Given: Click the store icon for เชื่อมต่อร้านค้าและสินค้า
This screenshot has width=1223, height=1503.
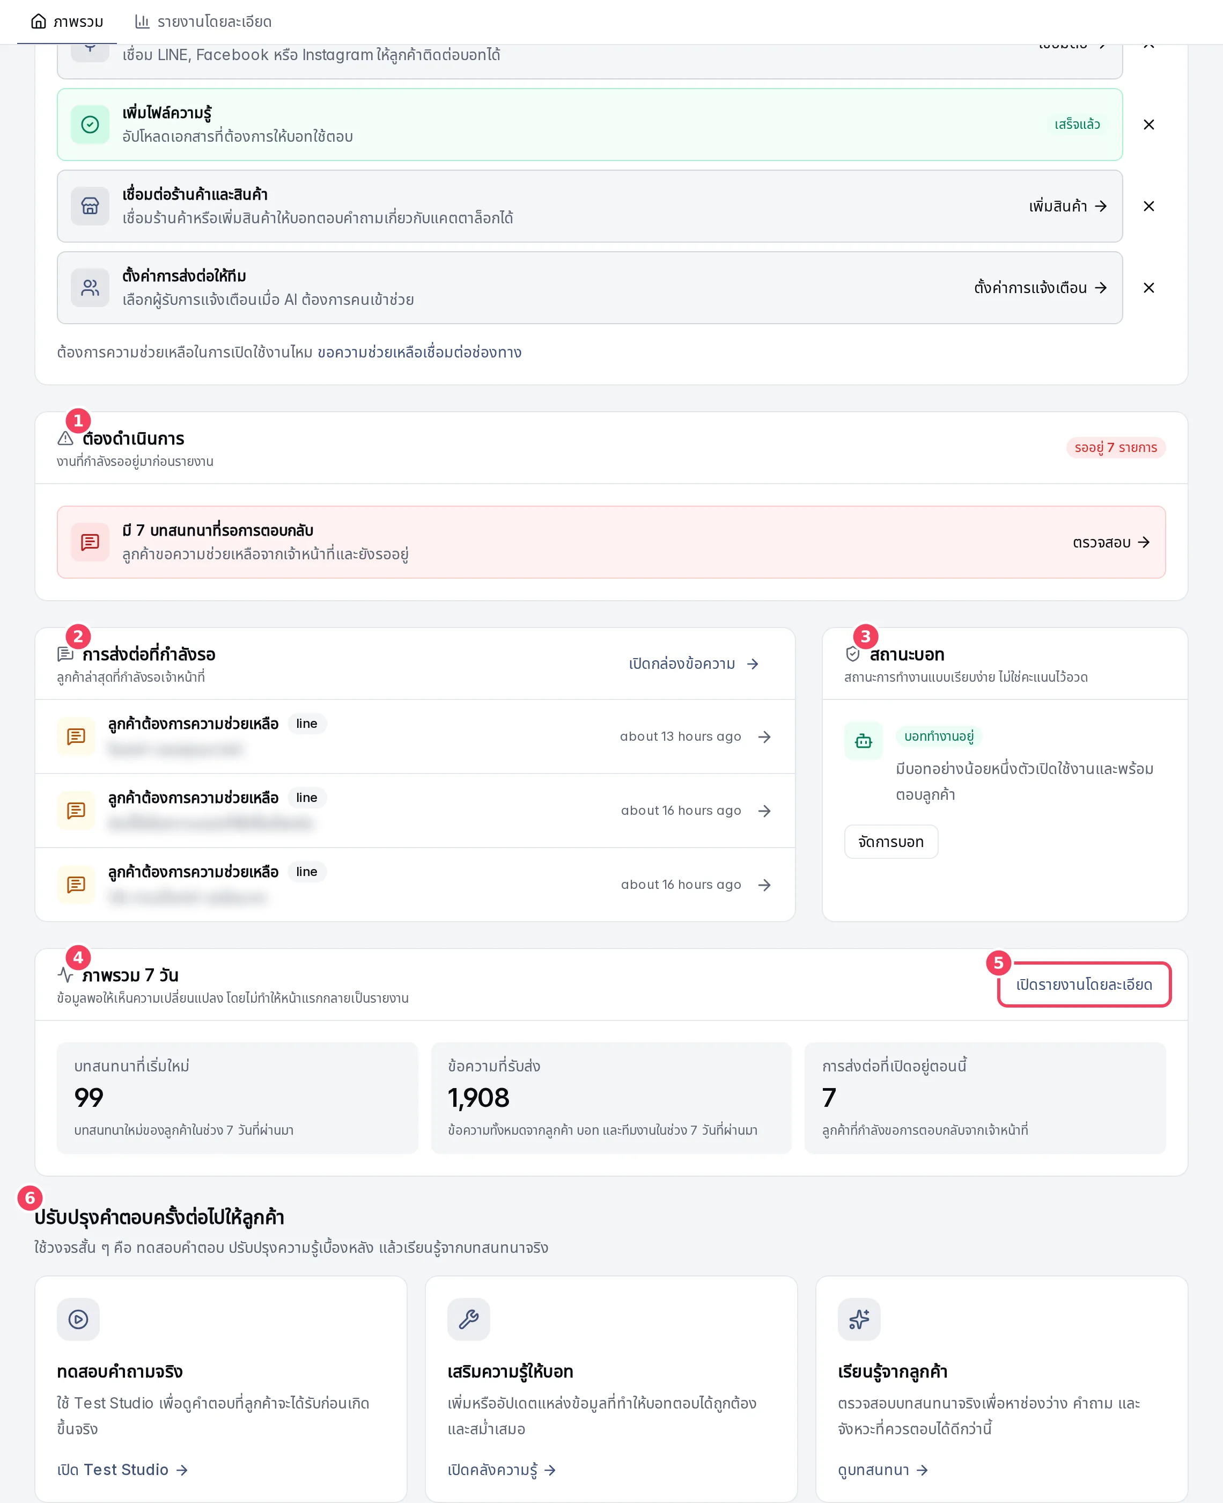Looking at the screenshot, I should pyautogui.click(x=90, y=207).
